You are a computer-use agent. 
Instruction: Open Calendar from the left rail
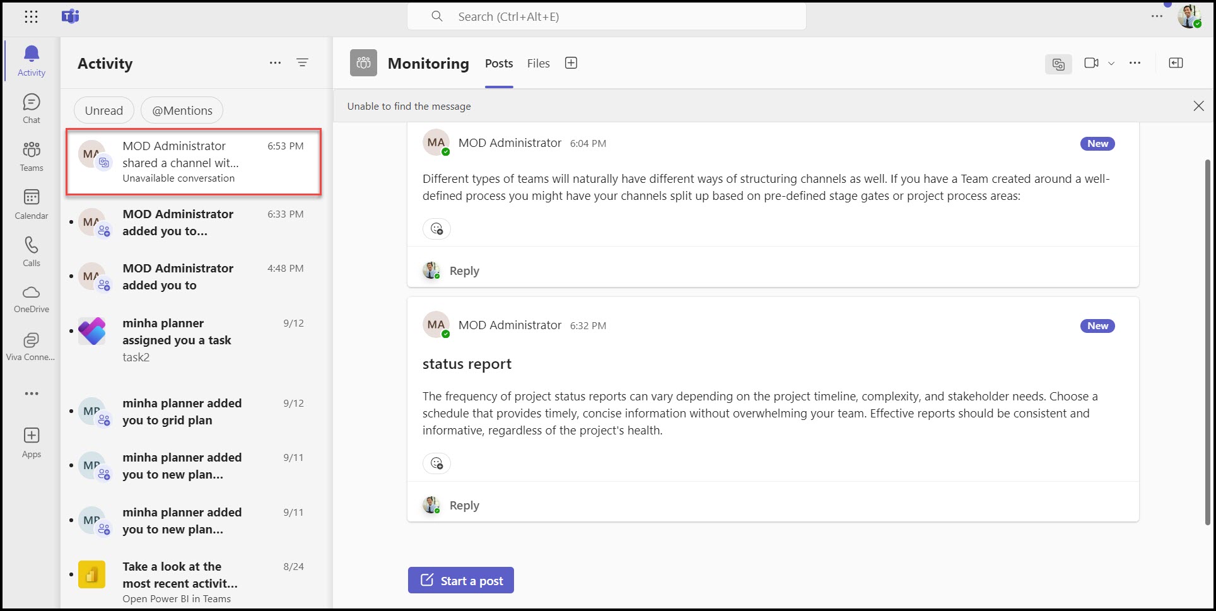pos(31,204)
